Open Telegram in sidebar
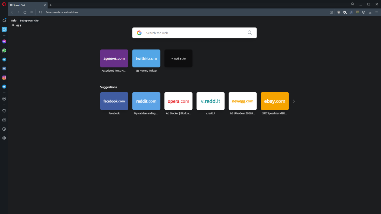Viewport: 381px width, 214px height. coord(4,59)
